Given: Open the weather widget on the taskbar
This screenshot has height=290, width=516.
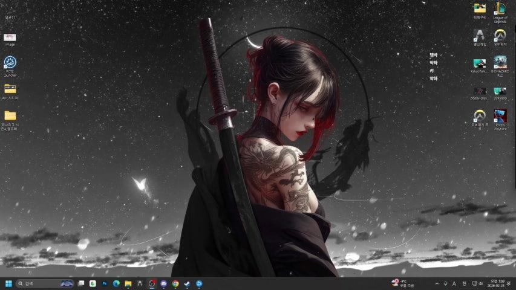Looking at the screenshot, I should point(403,283).
